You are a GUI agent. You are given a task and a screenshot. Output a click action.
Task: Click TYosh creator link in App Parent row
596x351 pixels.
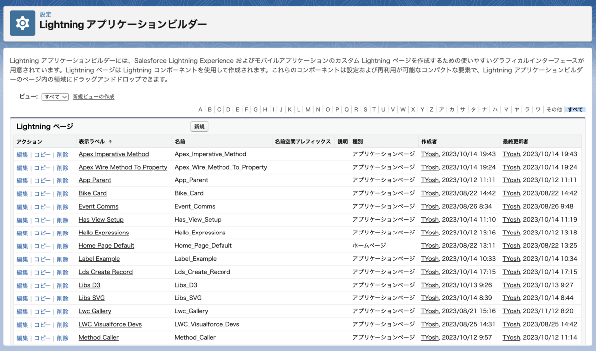[x=430, y=180]
